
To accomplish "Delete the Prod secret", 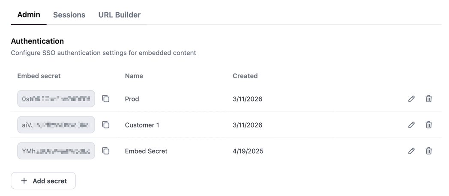I will [428, 99].
